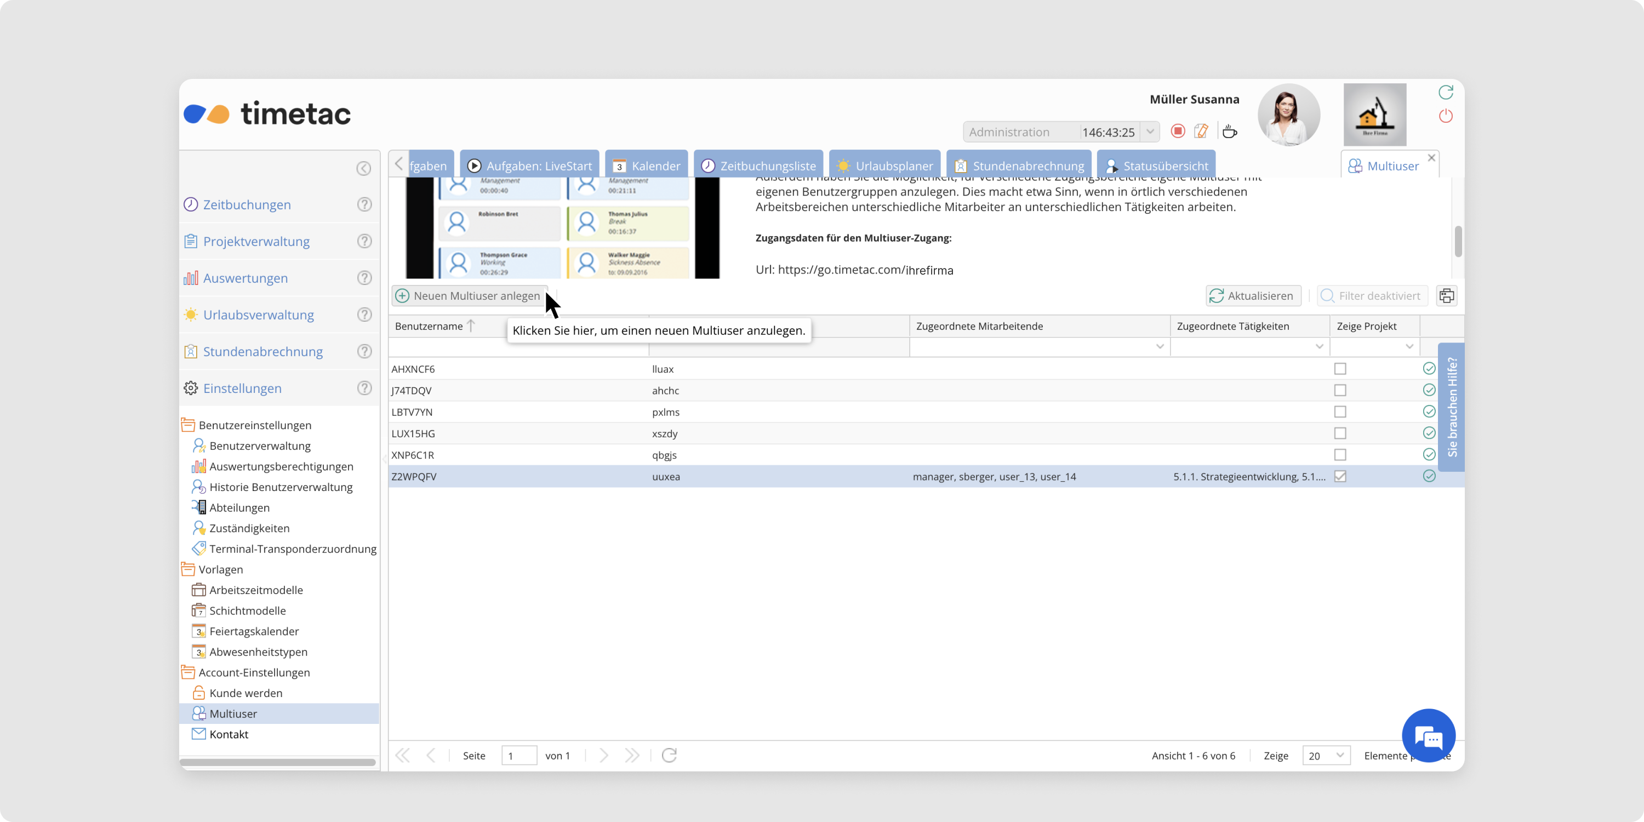Click the page number input field
This screenshot has height=822, width=1644.
click(518, 756)
